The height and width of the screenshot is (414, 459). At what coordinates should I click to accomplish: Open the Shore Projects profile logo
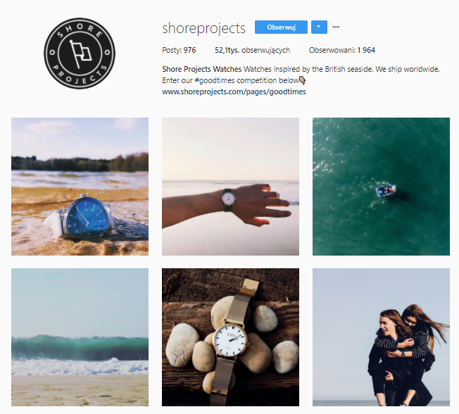pyautogui.click(x=80, y=54)
